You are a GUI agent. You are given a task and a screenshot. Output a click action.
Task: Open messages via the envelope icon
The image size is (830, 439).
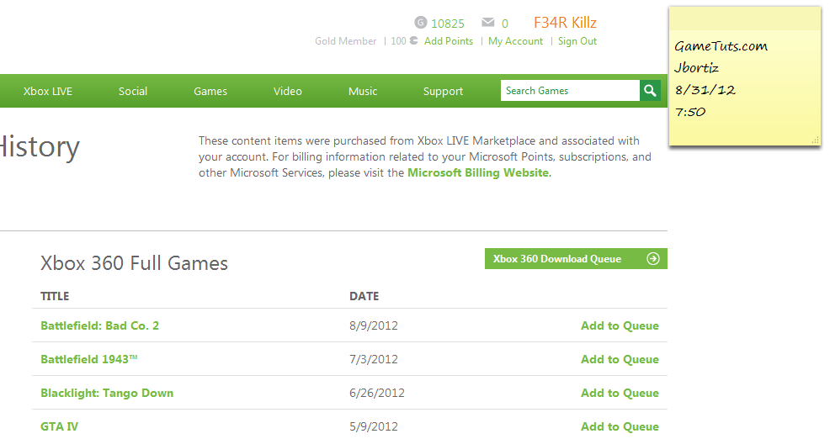click(487, 23)
